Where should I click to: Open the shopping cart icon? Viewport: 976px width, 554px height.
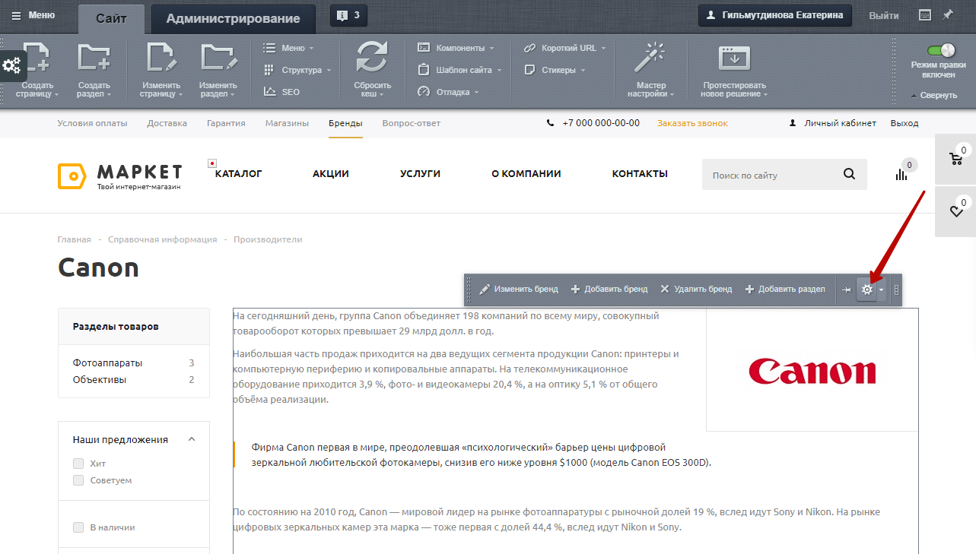tap(955, 159)
